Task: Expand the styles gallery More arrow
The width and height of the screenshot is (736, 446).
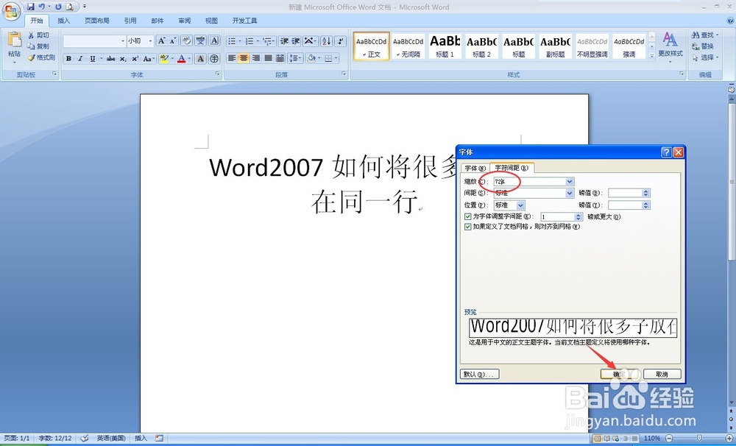Action: 651,56
